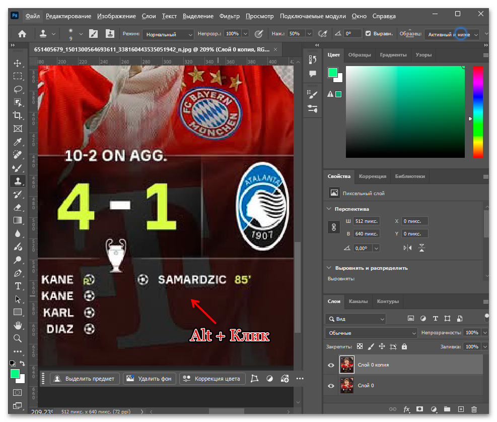Image resolution: width=497 pixels, height=422 pixels.
Task: Add layer style via fx icon
Action: [x=407, y=409]
